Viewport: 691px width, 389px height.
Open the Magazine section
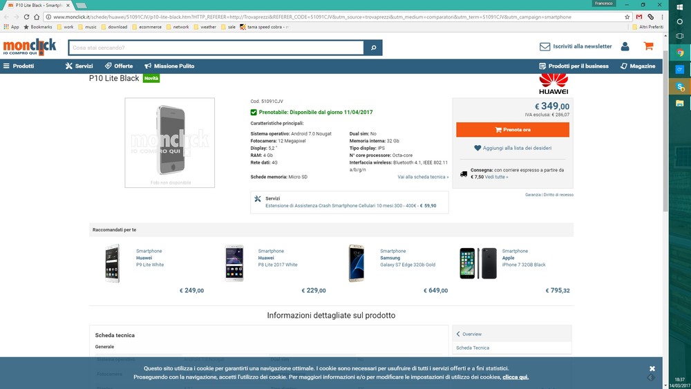coord(638,66)
